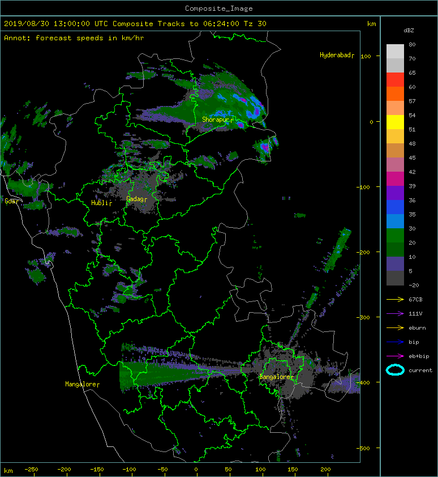This screenshot has height=477, width=438.
Task: Choose the gold 51–48 dBZ swatch
Action: pyautogui.click(x=395, y=137)
